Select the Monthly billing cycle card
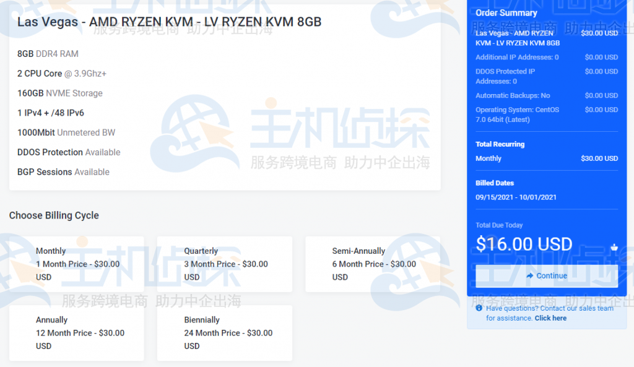This screenshot has height=367, width=634. pos(76,264)
